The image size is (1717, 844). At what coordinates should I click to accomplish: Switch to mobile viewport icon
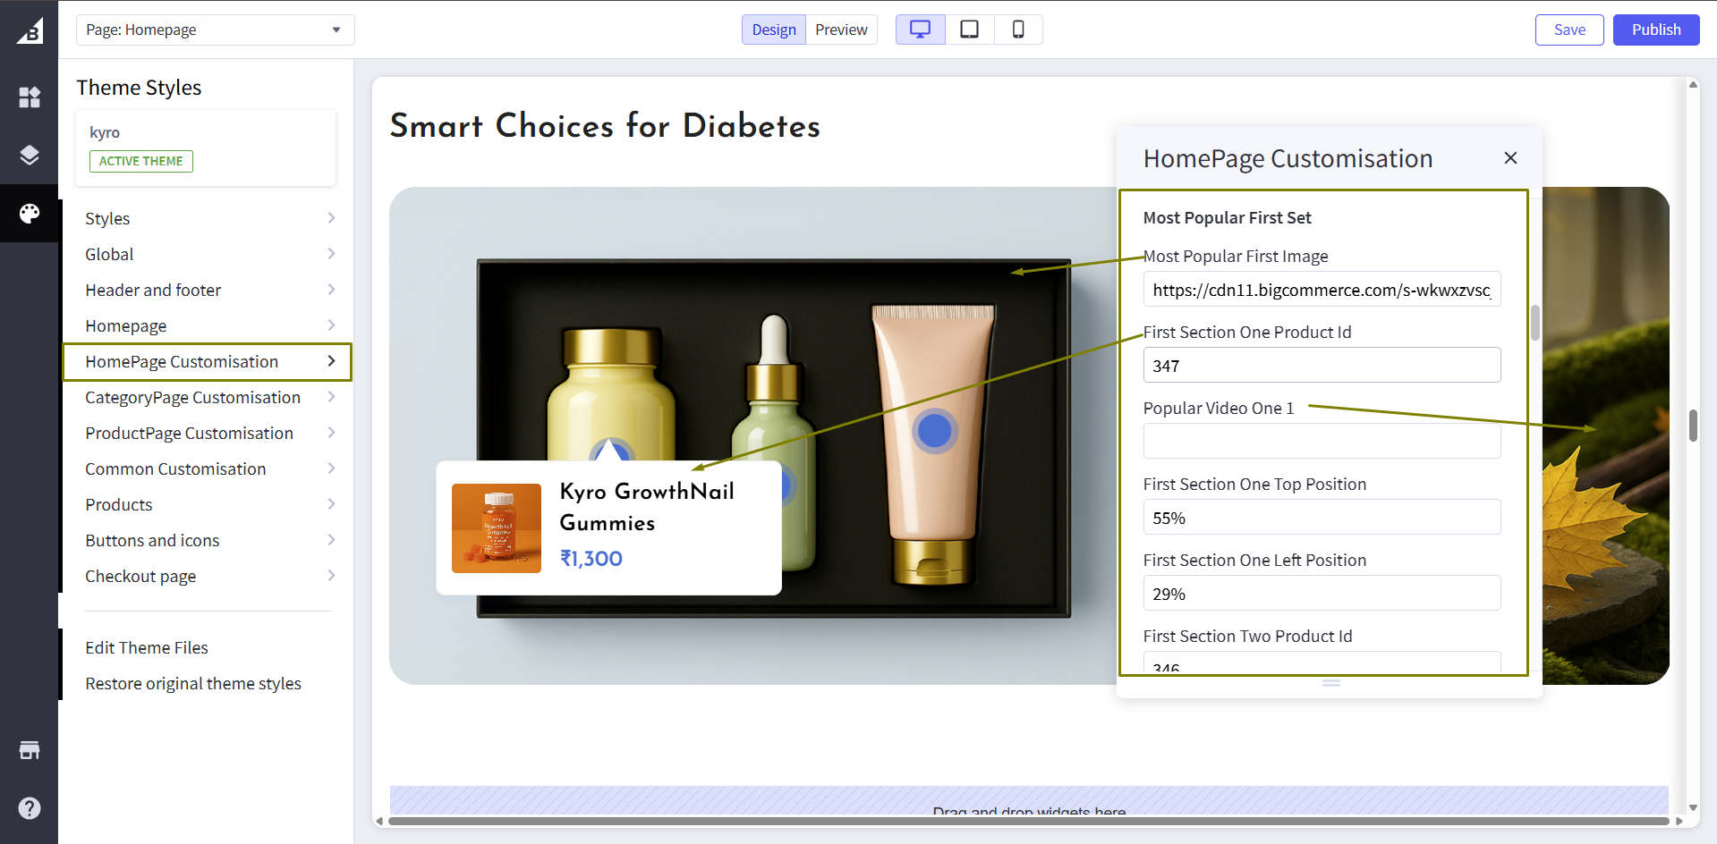coord(1018,30)
